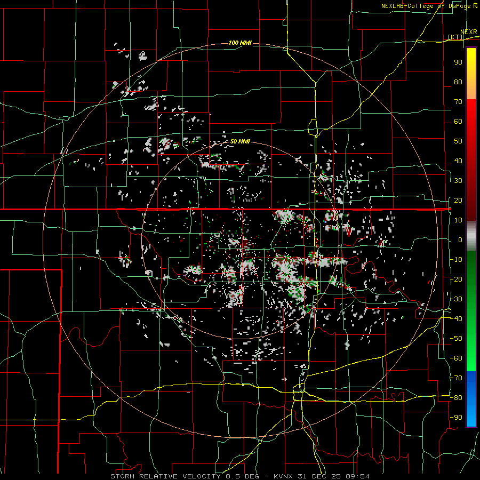Screen dimensions: 480x480
Task: Click the -10 scale tick label
Action: [456, 260]
